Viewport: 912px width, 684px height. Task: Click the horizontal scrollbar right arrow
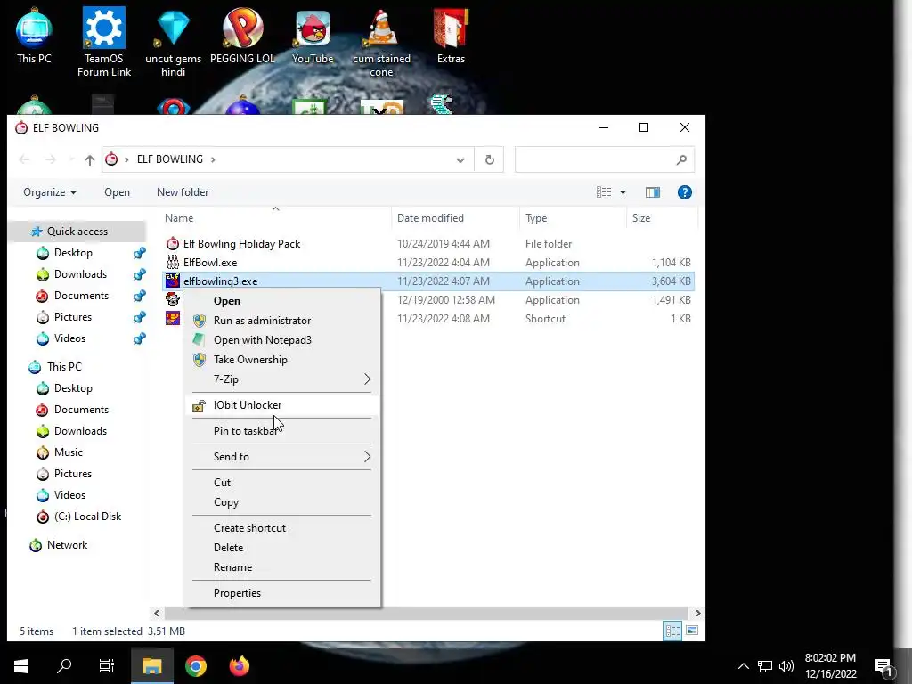pyautogui.click(x=698, y=613)
